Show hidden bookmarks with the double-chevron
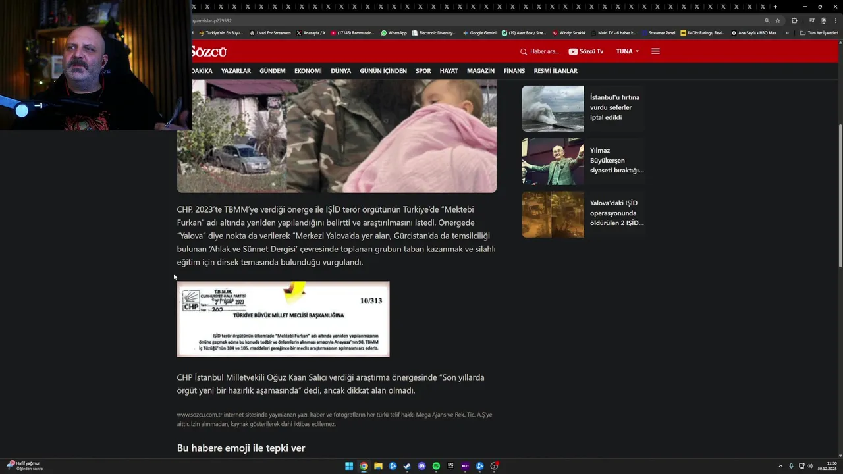Screen dimensions: 843x474 (x=786, y=32)
